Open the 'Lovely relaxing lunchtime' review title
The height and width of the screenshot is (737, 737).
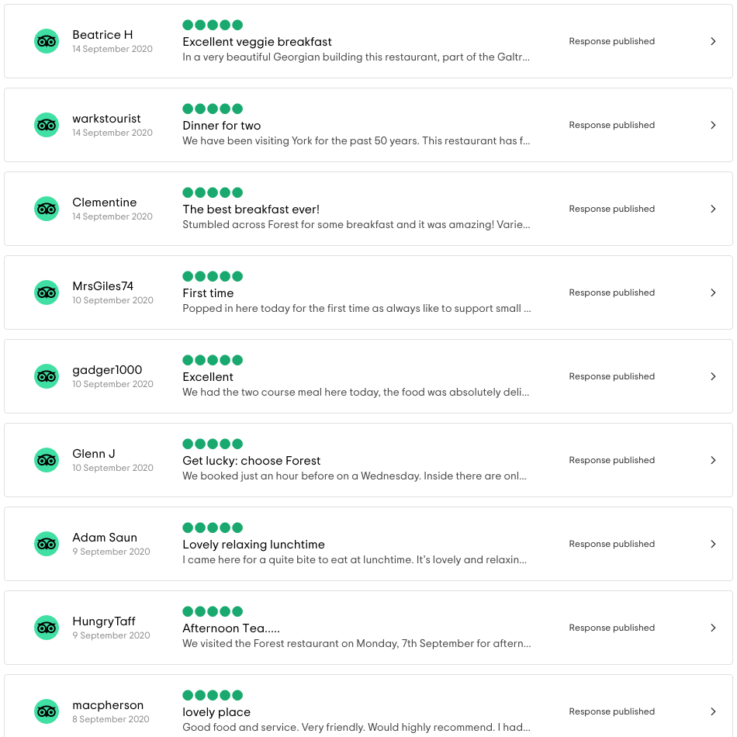coord(254,545)
